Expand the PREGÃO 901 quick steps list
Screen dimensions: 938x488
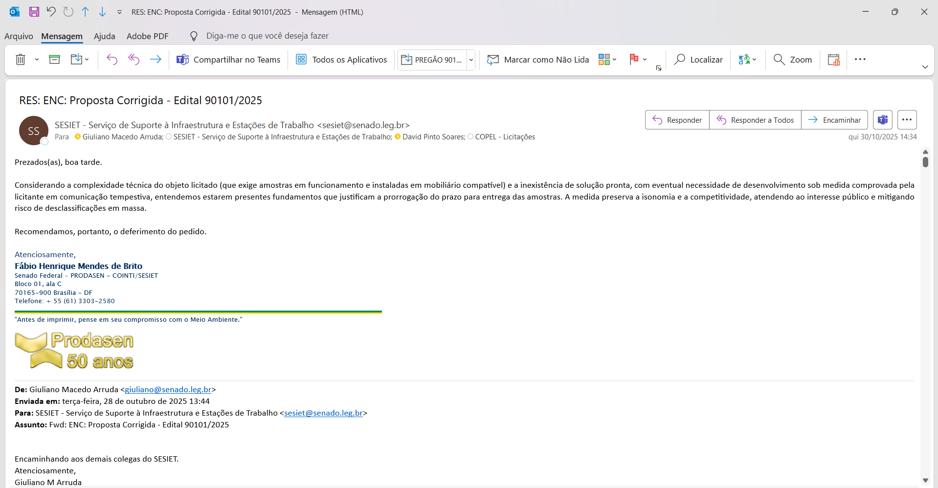pos(471,60)
